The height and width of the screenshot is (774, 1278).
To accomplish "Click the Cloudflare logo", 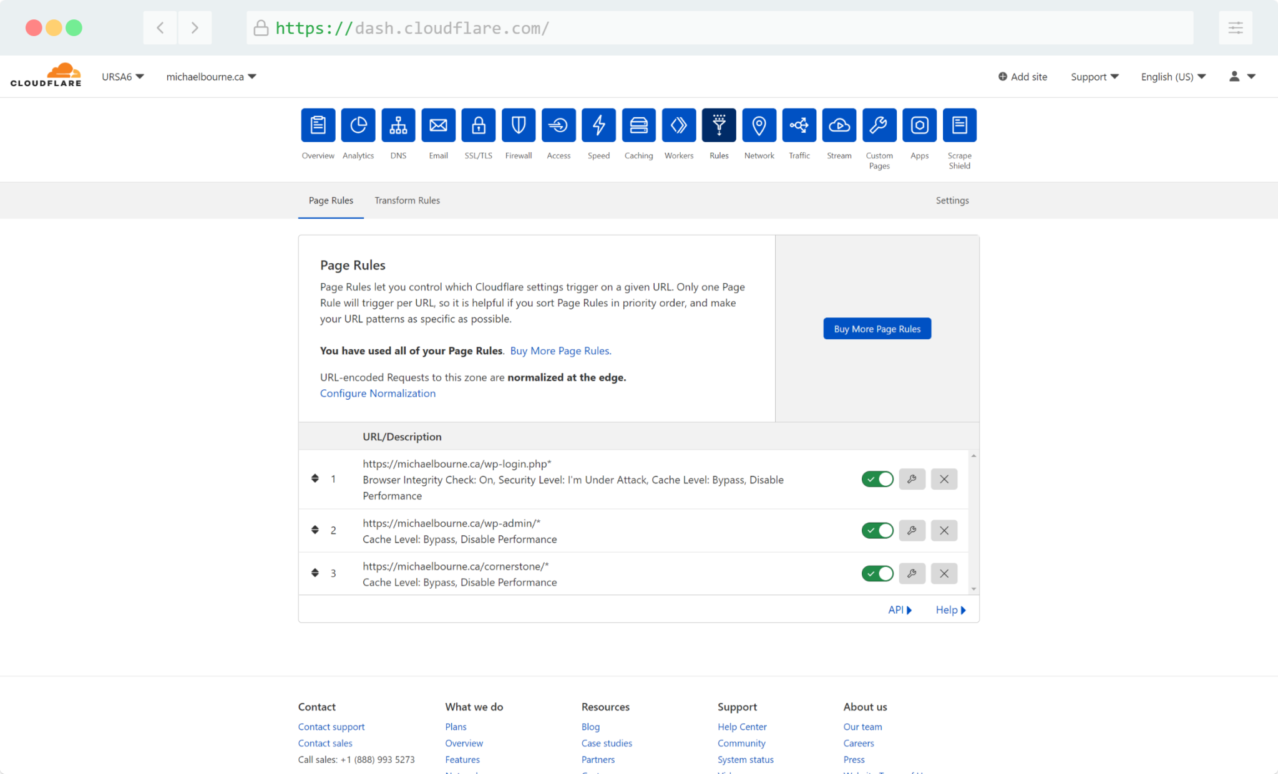I will pyautogui.click(x=46, y=75).
